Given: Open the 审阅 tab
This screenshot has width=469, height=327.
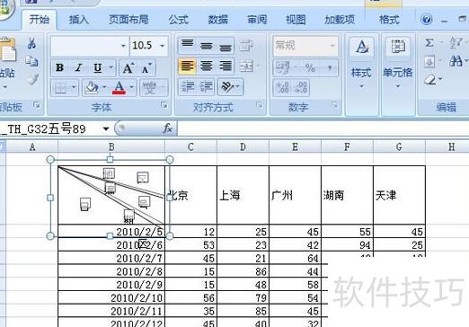Looking at the screenshot, I should pos(257,20).
